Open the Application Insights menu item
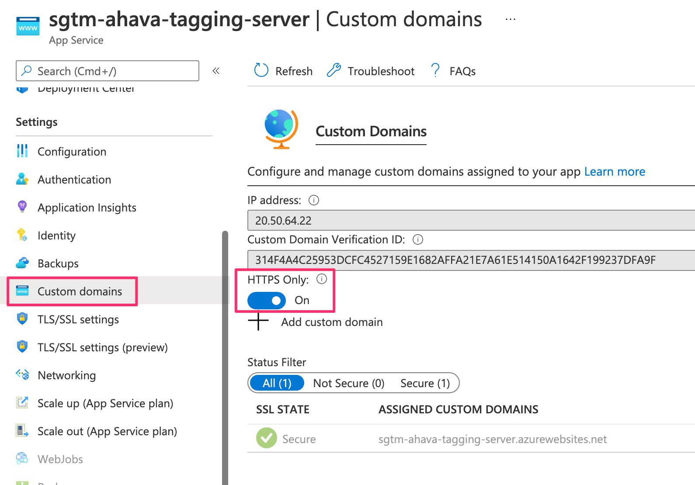 tap(87, 208)
